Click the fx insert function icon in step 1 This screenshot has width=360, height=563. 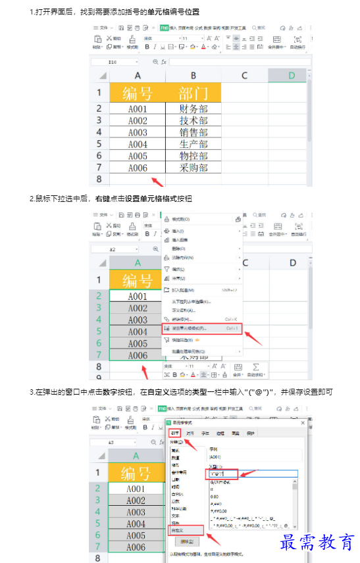pyautogui.click(x=163, y=62)
